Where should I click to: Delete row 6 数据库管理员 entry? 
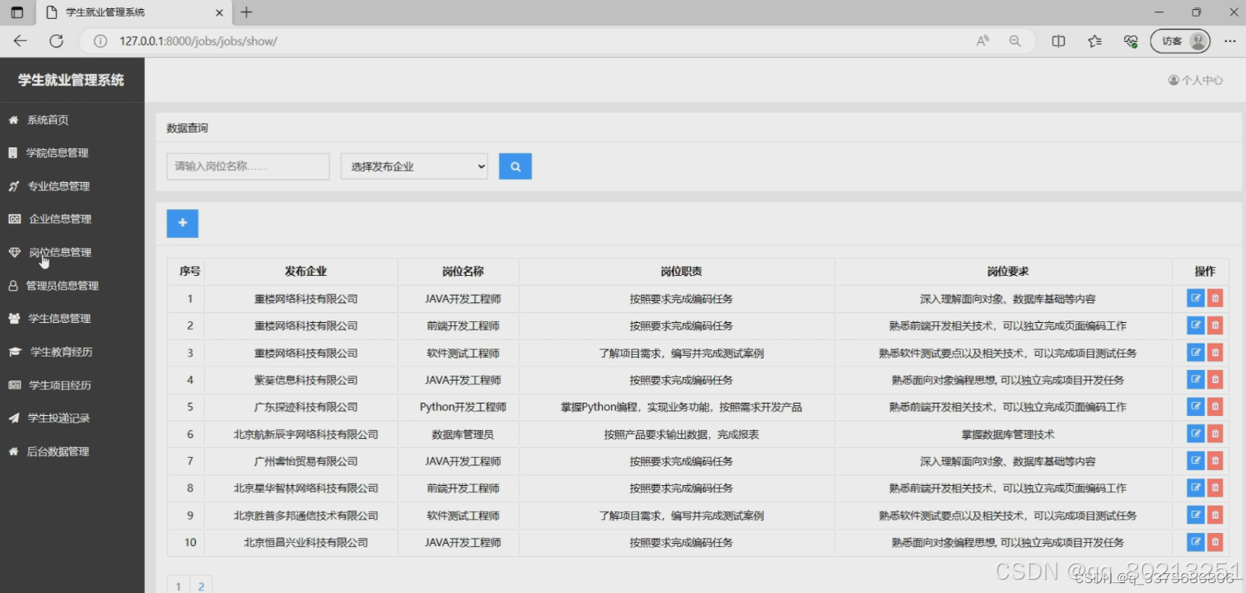click(x=1215, y=434)
